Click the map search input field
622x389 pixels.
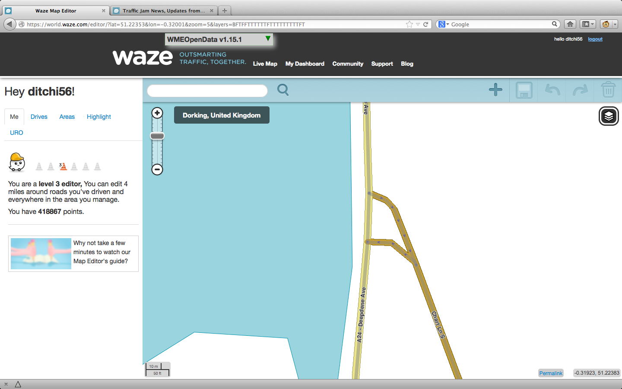click(x=207, y=91)
